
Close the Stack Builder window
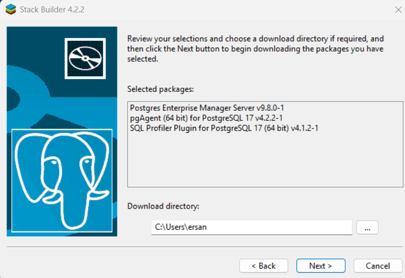point(399,10)
